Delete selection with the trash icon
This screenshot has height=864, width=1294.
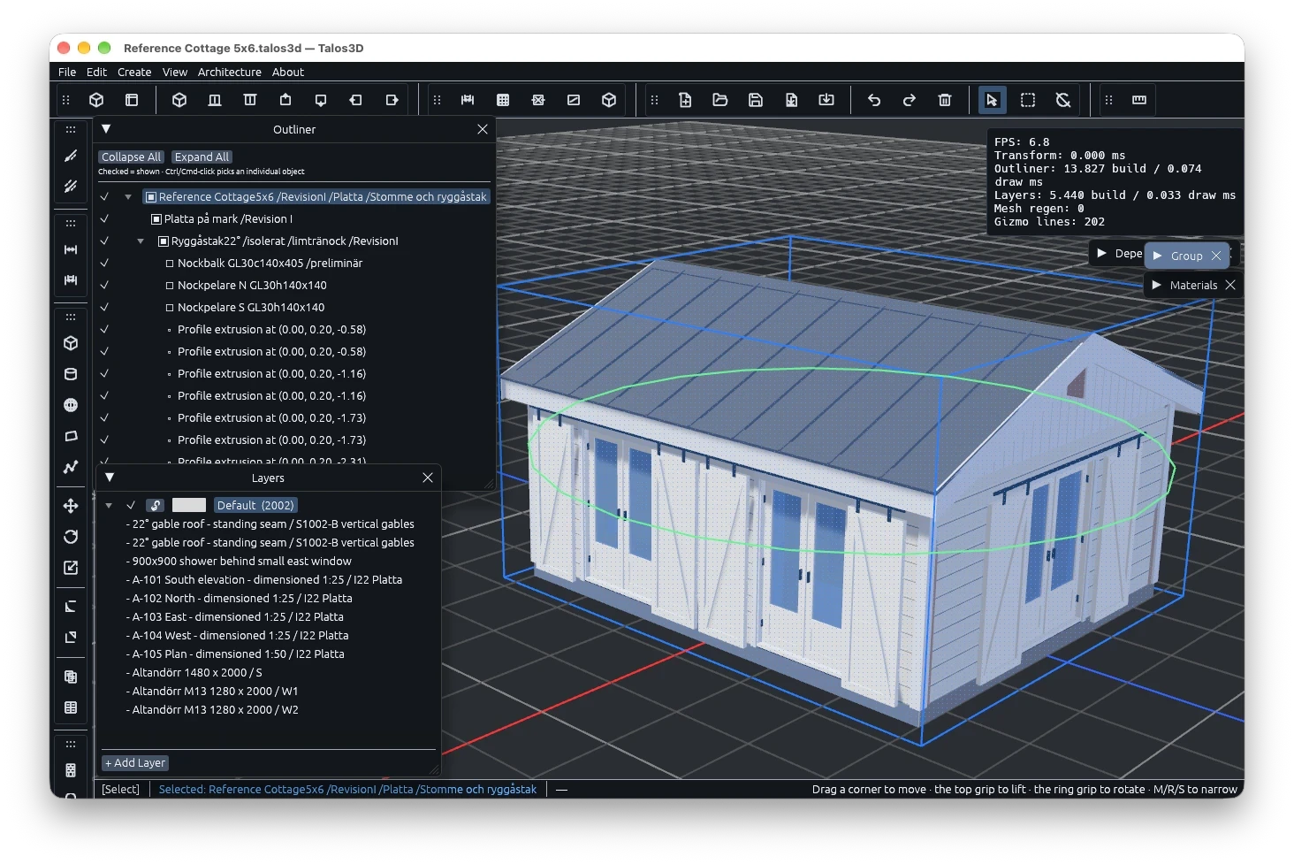[945, 100]
